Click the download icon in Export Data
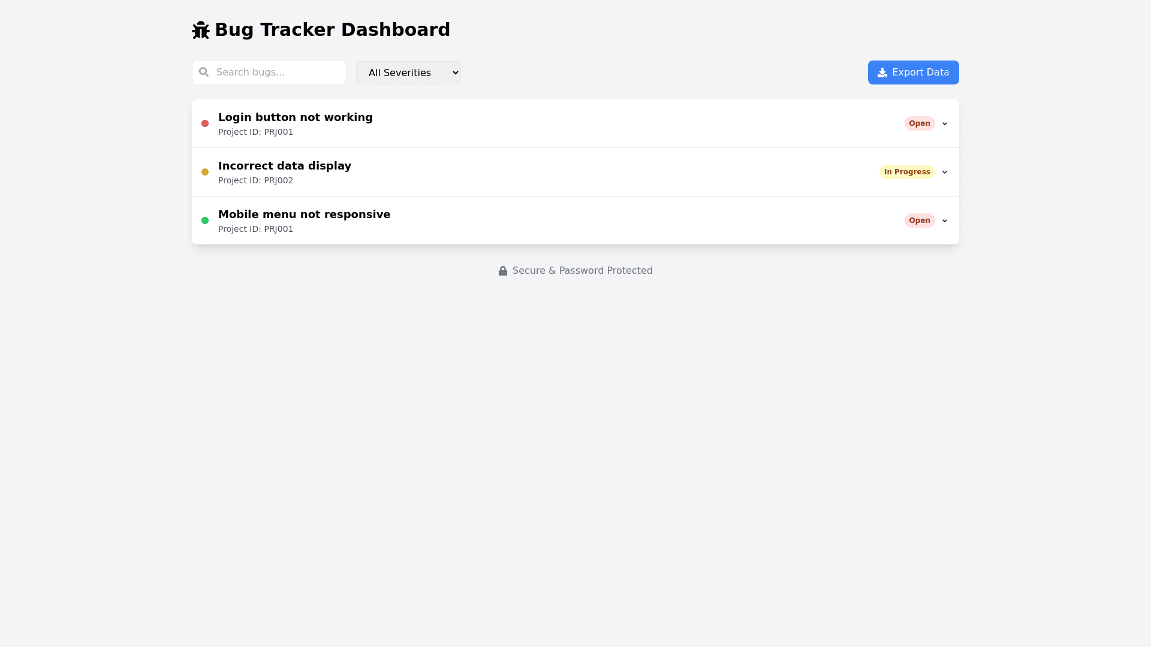 click(882, 72)
